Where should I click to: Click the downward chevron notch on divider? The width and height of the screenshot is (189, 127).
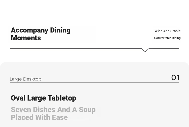[x=145, y=50]
